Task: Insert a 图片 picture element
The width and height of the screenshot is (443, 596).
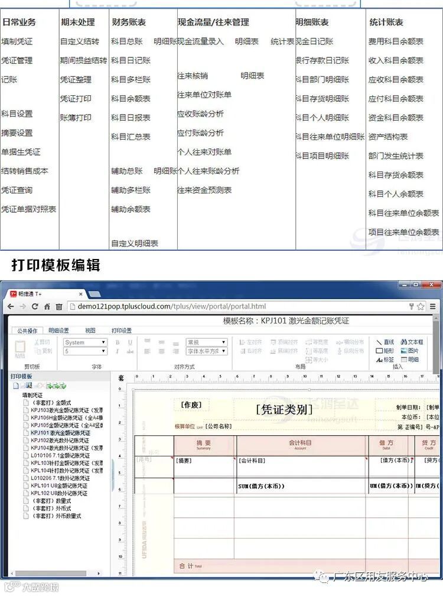Action: 409,351
